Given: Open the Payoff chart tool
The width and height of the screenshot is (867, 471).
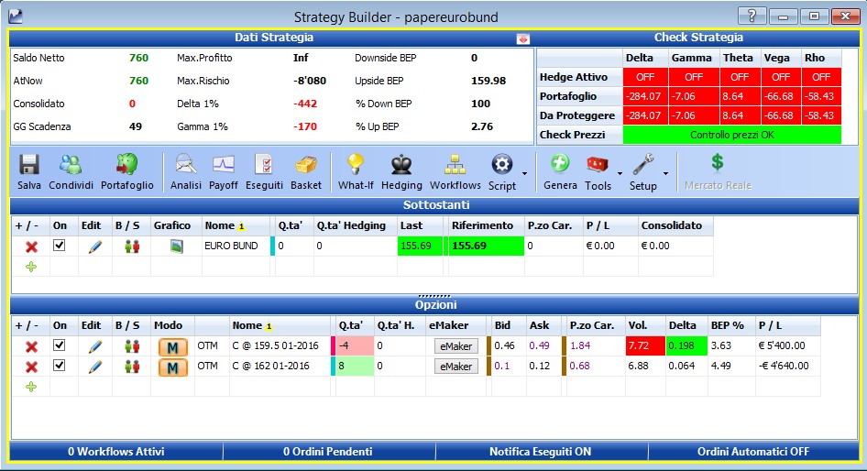Looking at the screenshot, I should [x=224, y=172].
